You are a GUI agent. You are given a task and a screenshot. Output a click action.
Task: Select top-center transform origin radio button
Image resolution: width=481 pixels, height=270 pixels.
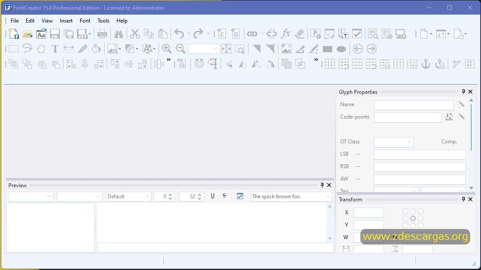coord(413,212)
